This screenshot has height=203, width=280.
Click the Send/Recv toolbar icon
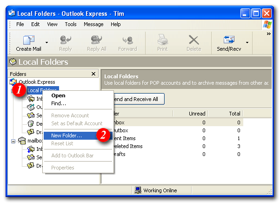[229, 41]
